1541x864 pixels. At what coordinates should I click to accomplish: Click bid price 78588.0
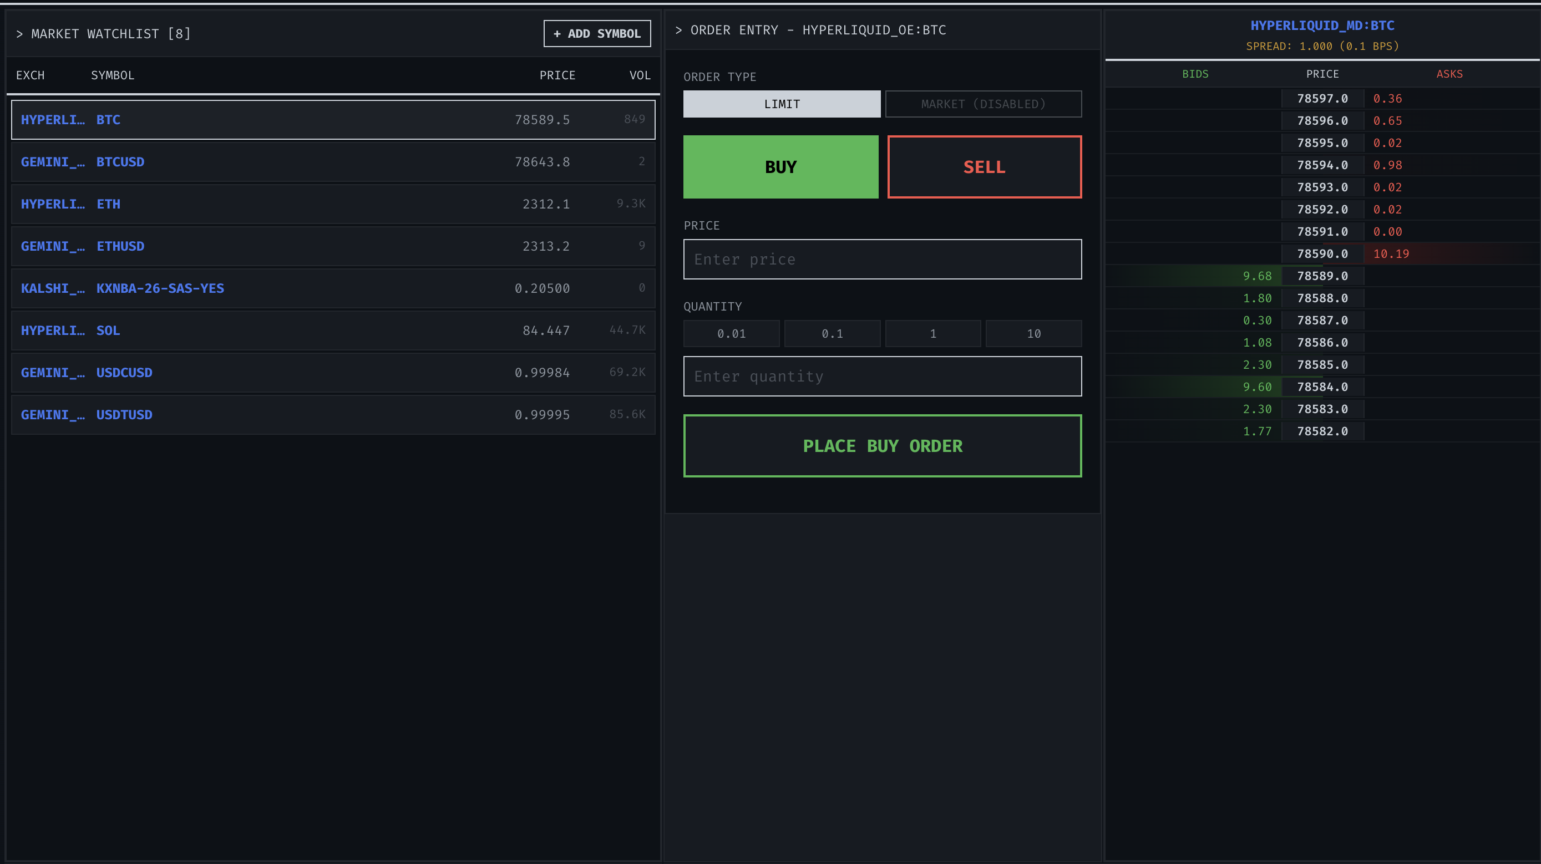(1322, 298)
